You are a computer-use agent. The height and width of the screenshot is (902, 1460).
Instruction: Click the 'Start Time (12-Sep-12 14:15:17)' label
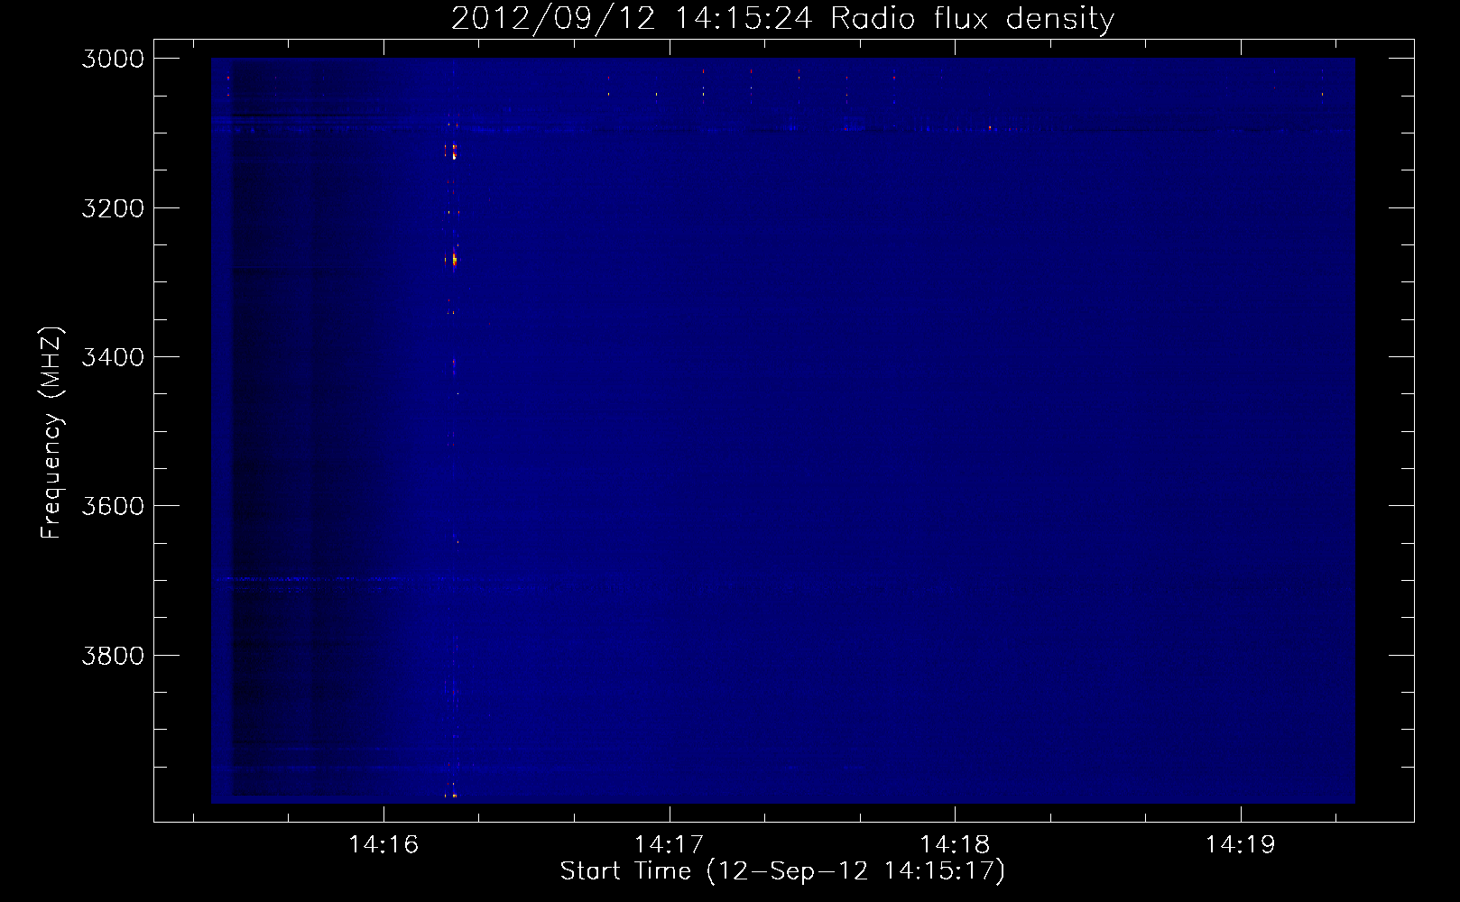(782, 871)
